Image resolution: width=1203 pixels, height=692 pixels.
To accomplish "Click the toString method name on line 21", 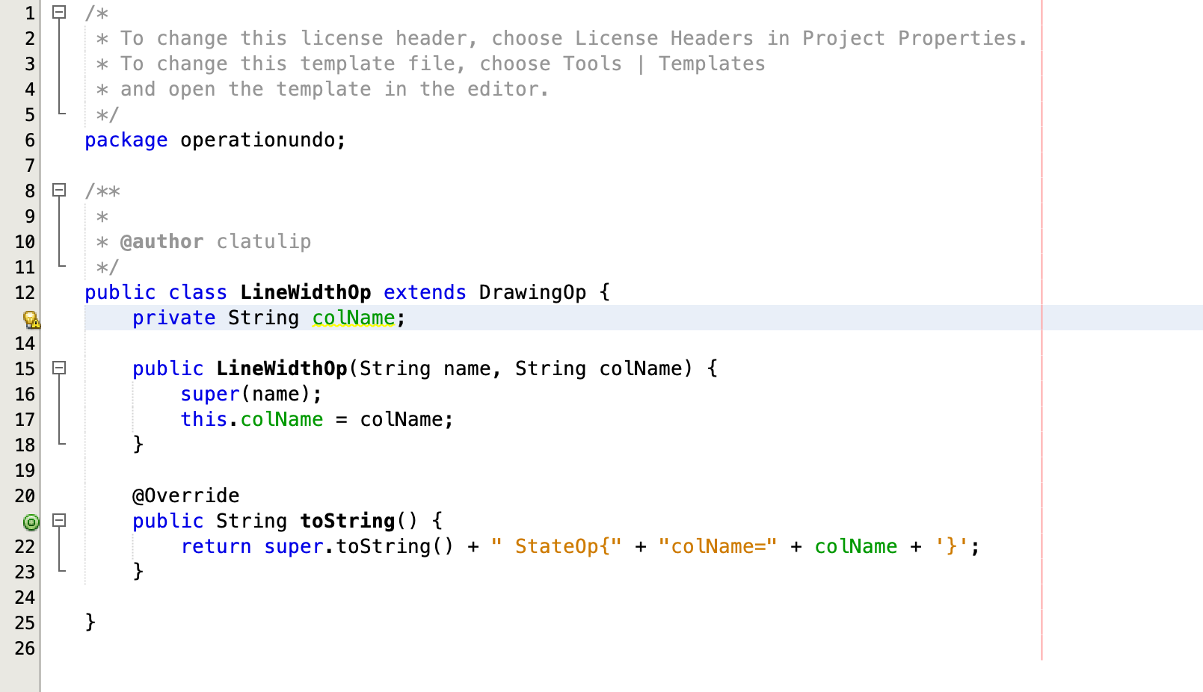I will (346, 521).
